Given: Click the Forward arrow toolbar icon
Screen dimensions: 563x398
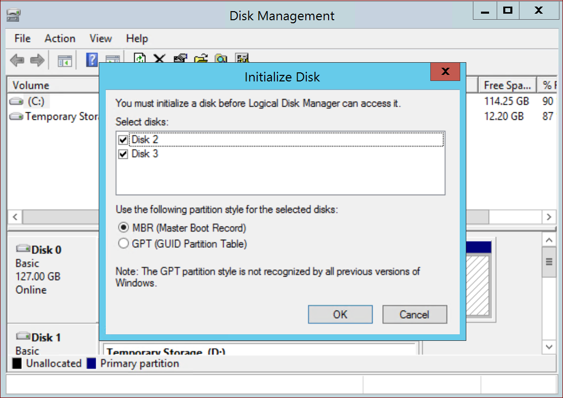Looking at the screenshot, I should pos(37,61).
